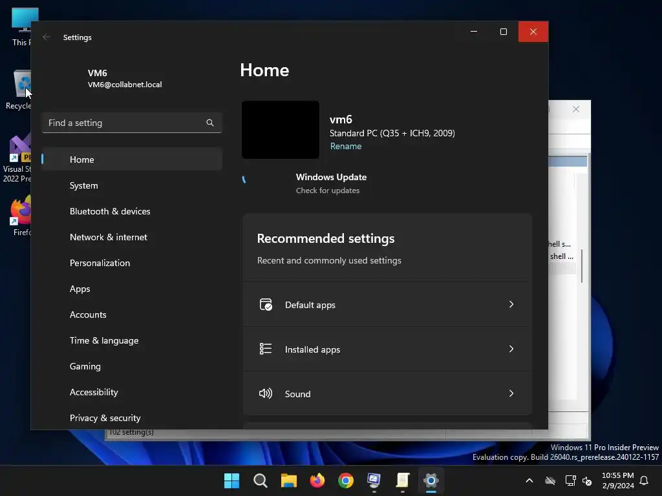
Task: Open taskbar Search
Action: 260,480
